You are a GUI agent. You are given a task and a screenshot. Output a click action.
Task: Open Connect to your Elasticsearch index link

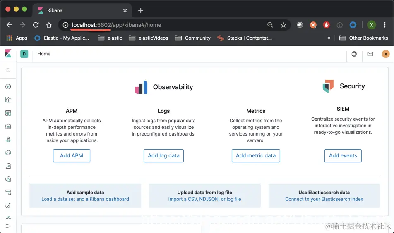[x=324, y=199]
